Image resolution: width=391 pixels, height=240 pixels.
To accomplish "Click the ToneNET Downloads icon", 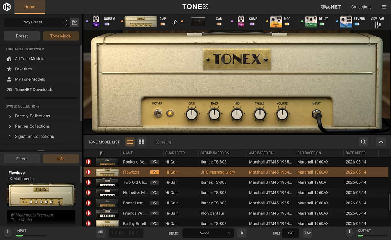I will click(x=9, y=90).
